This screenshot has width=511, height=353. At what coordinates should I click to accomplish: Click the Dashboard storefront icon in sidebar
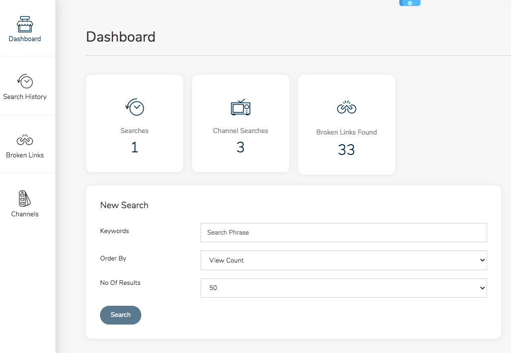pyautogui.click(x=25, y=24)
